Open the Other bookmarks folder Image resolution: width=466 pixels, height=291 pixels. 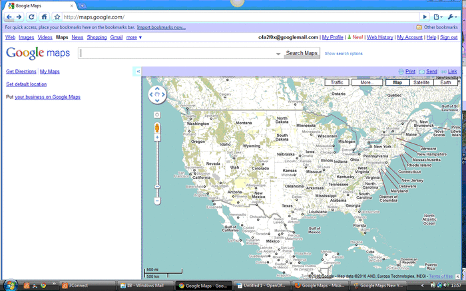[437, 27]
